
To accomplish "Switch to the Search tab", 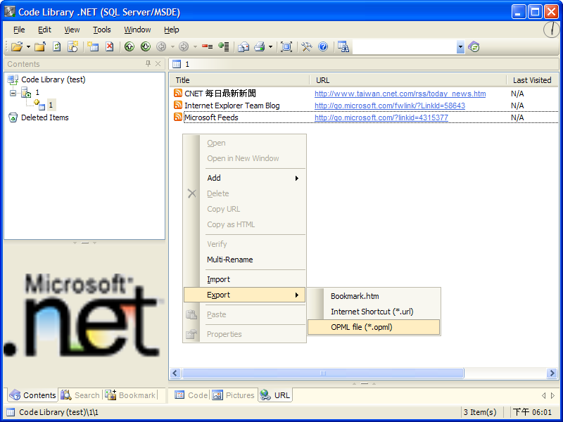I will pyautogui.click(x=81, y=395).
